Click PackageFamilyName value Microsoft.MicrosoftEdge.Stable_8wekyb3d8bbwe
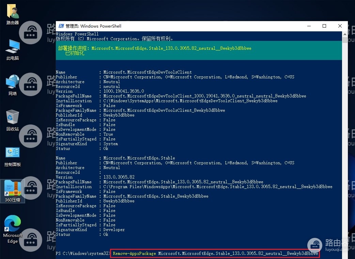 (x=156, y=196)
